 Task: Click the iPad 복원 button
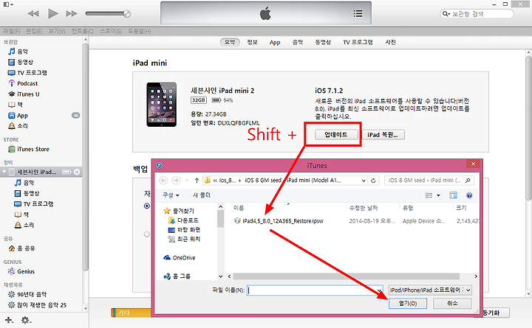pos(383,135)
